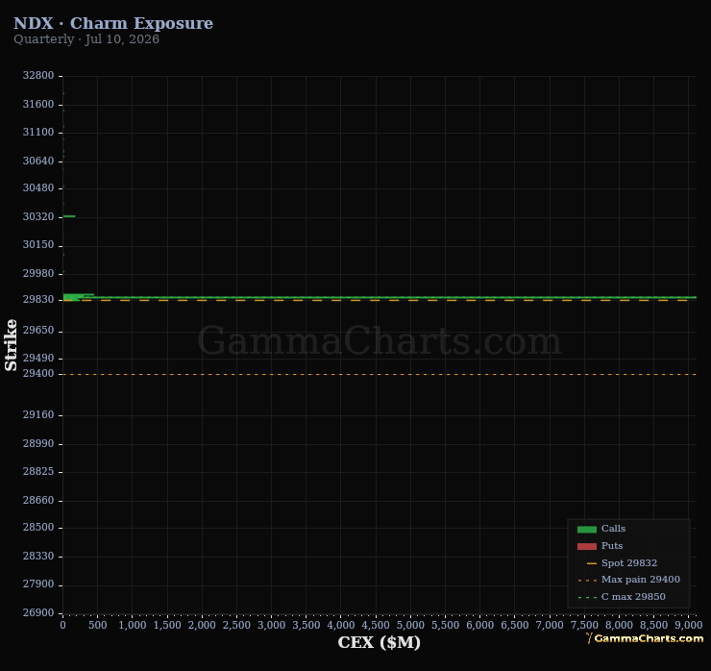Toggle the Max pain 29400 legend entry

click(x=629, y=580)
